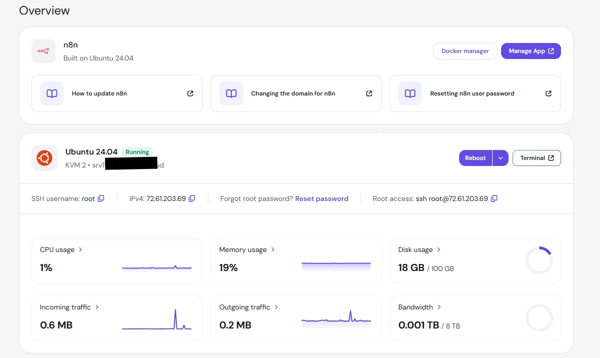This screenshot has width=600, height=358.
Task: Click the book icon beside How to update n8n
Action: [52, 93]
